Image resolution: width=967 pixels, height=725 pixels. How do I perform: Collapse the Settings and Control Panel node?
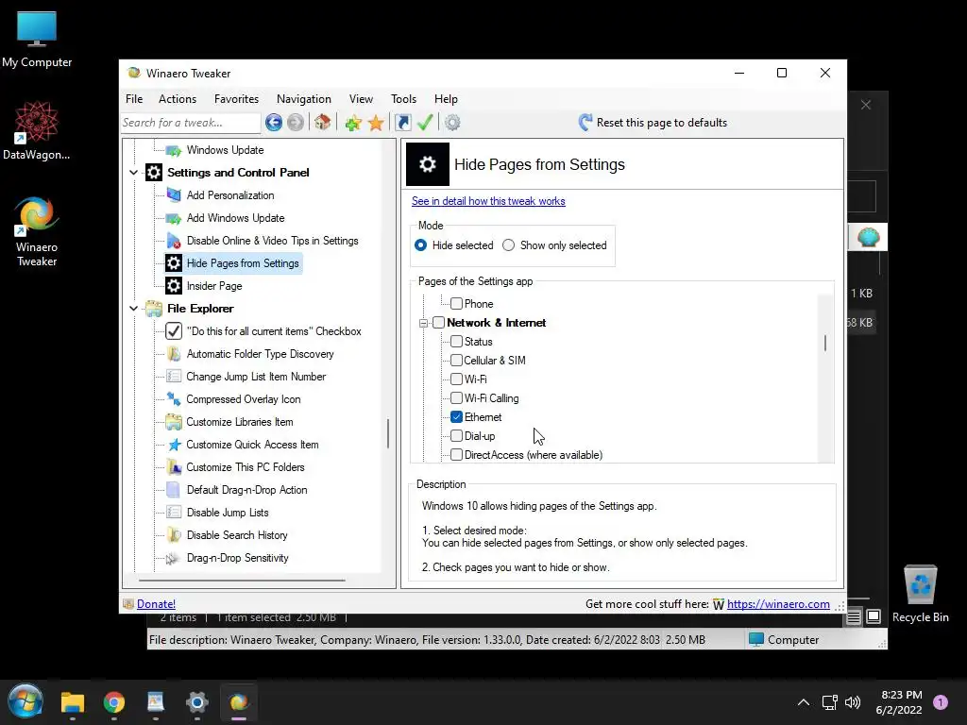pos(134,173)
